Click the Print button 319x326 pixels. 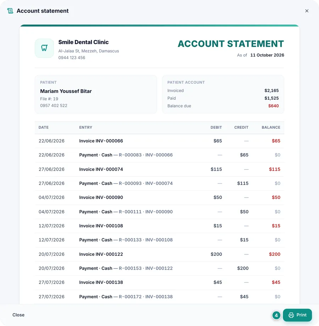(x=297, y=315)
